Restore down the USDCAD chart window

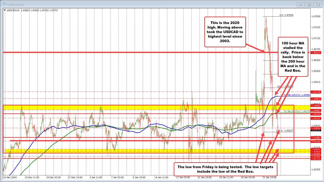(309, 5)
